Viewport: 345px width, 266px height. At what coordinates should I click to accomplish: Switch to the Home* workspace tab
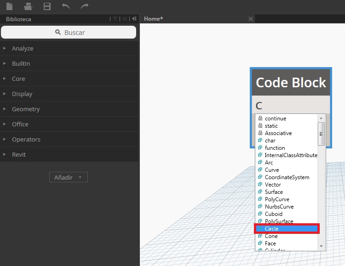(x=154, y=19)
